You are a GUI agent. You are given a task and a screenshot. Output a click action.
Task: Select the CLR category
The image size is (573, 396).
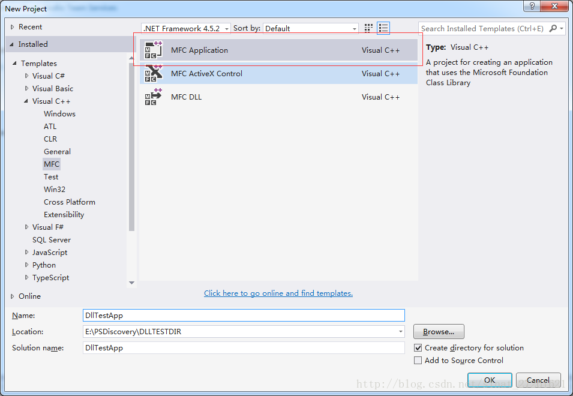(x=50, y=139)
